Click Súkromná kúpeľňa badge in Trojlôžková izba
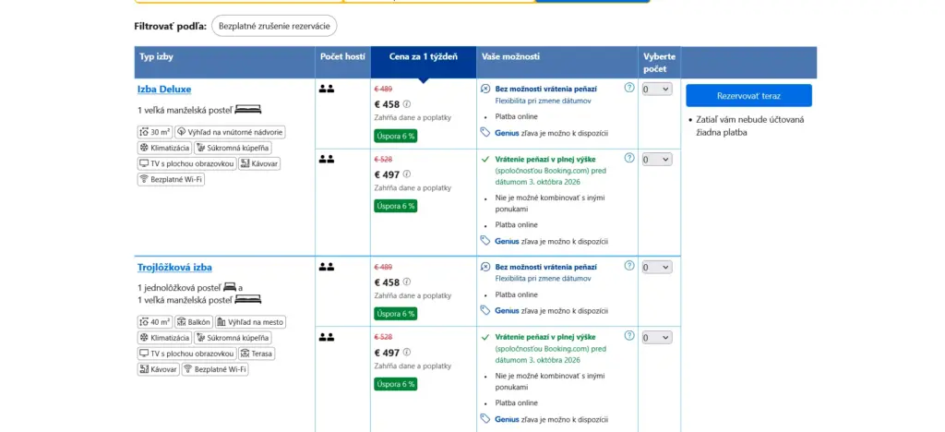Image resolution: width=945 pixels, height=432 pixels. (x=233, y=338)
